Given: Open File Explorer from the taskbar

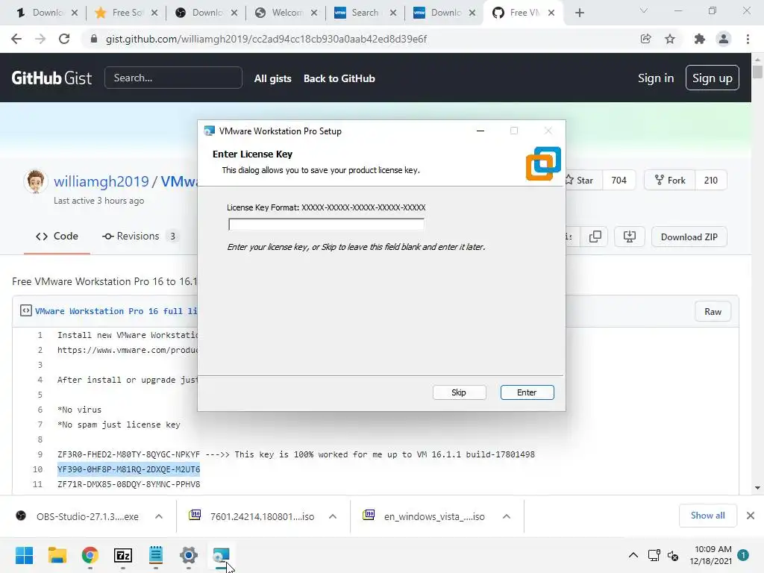Looking at the screenshot, I should (57, 555).
